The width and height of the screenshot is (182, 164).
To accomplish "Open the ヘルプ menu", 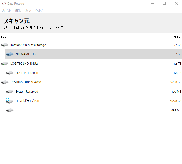I will coord(39,10).
